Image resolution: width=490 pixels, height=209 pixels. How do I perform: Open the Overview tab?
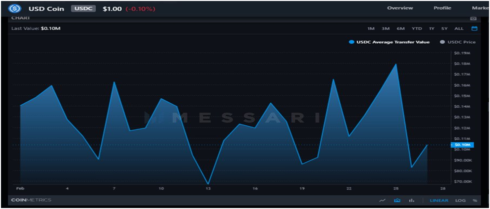(x=400, y=8)
